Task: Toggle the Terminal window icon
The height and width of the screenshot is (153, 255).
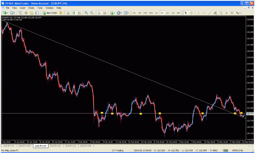Action: [37, 13]
